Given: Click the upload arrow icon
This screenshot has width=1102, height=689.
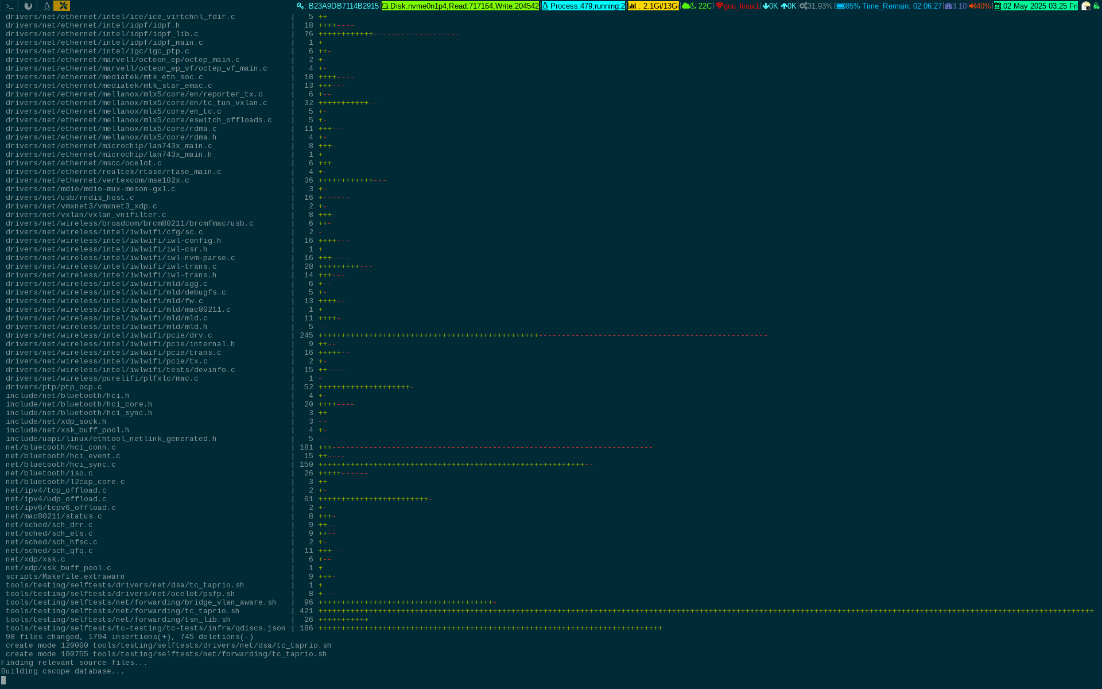Looking at the screenshot, I should (784, 6).
